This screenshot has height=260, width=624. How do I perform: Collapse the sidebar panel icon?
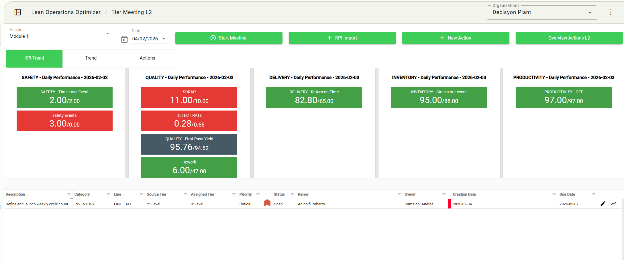pyautogui.click(x=18, y=12)
